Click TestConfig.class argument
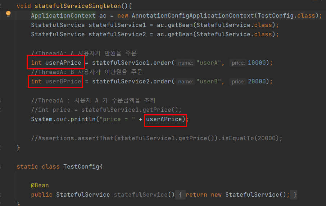The width and height of the screenshot is (326, 206). (286, 16)
